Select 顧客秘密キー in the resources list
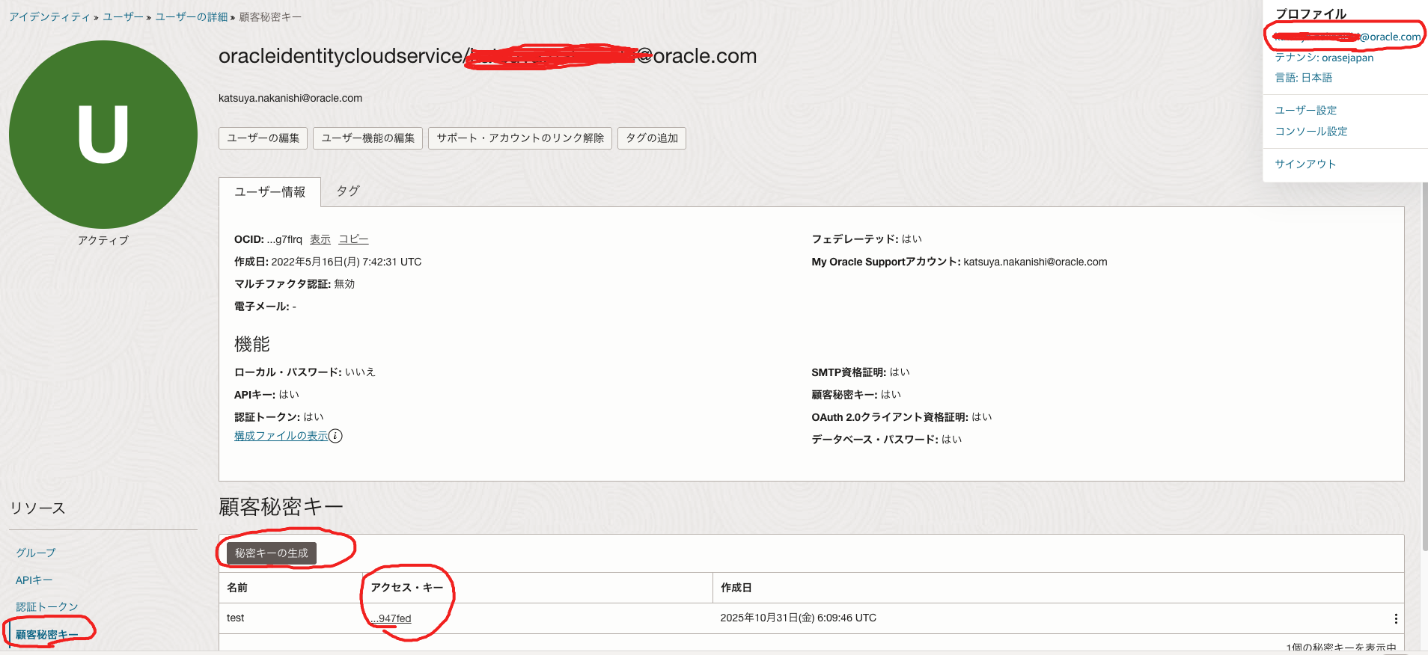The width and height of the screenshot is (1428, 655). tap(46, 635)
